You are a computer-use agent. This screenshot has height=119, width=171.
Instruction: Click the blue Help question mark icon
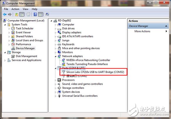point(35,14)
